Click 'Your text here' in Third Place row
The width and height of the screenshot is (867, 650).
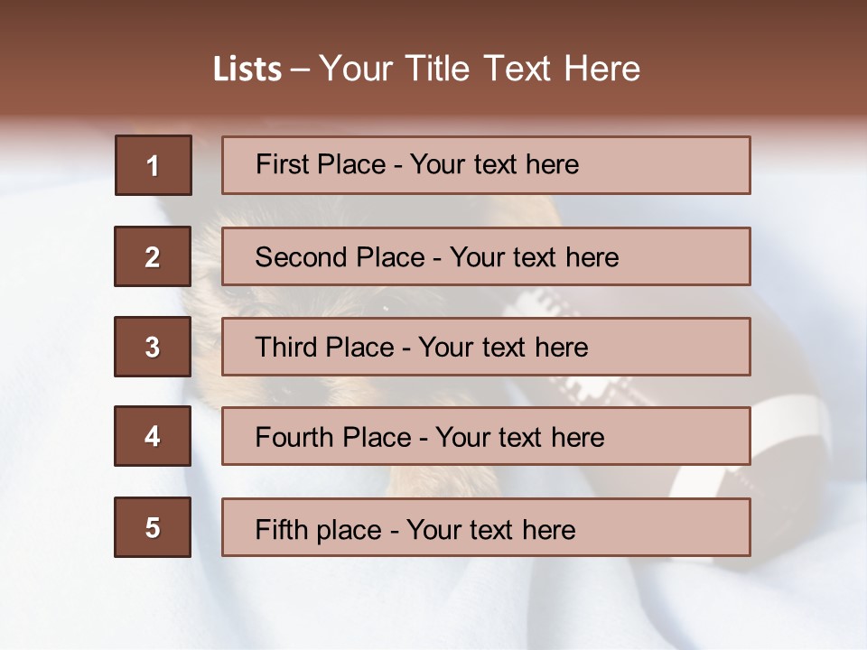click(x=503, y=348)
